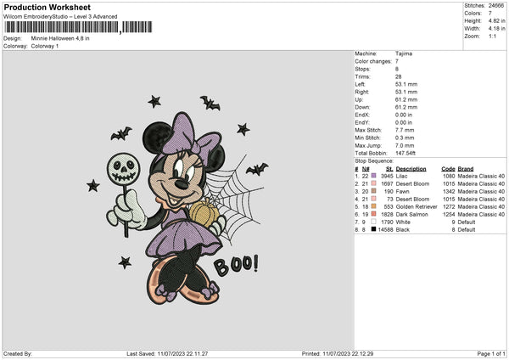Click the barcode in the header
Image resolution: width=509 pixels, height=360 pixels.
[62, 28]
